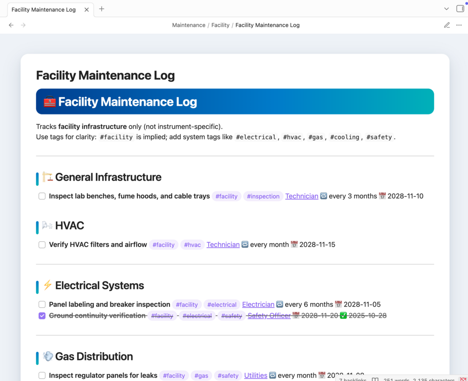Check the Verify HVAC filters task
Screen dimensions: 468x381
click(x=42, y=245)
